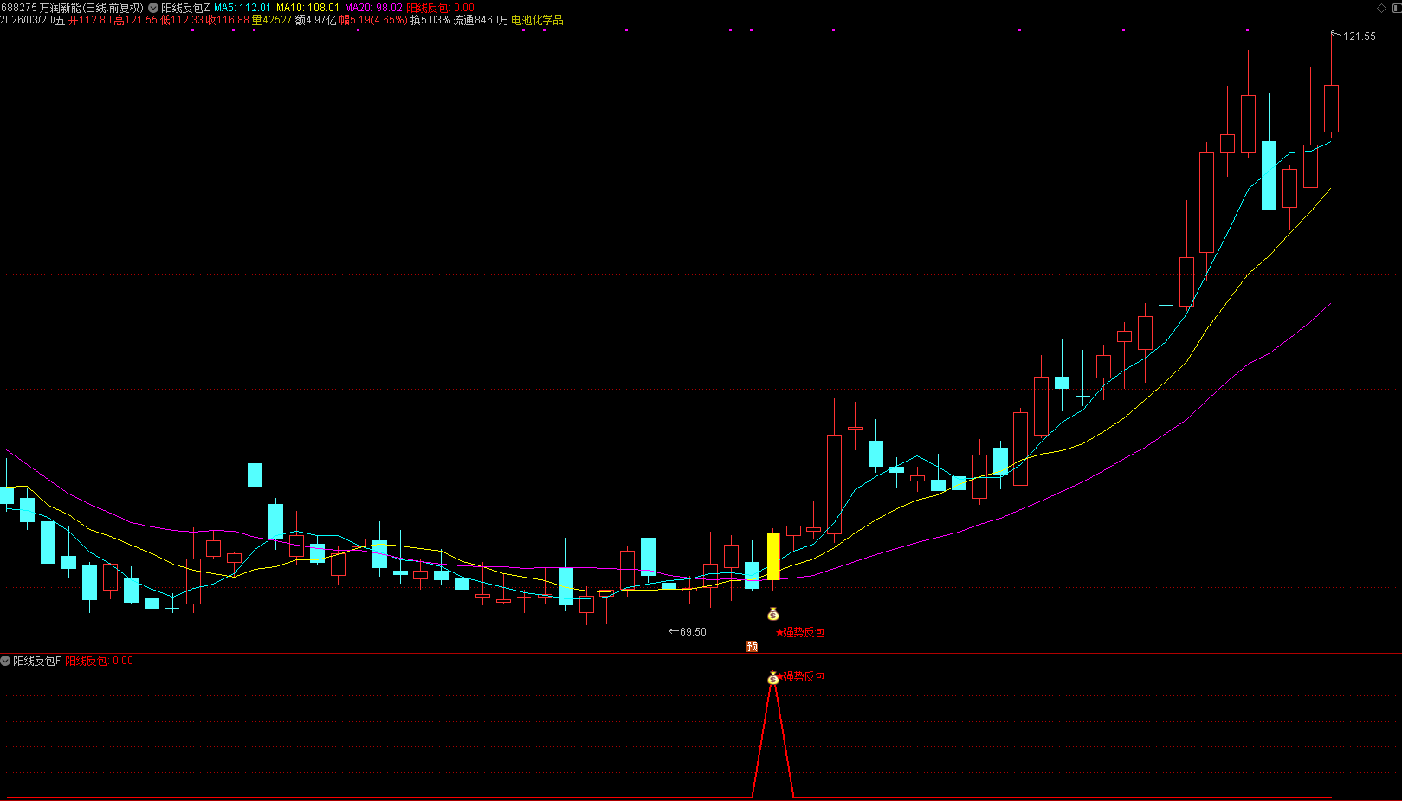Click the money bag icon below the yellow candle

[773, 615]
